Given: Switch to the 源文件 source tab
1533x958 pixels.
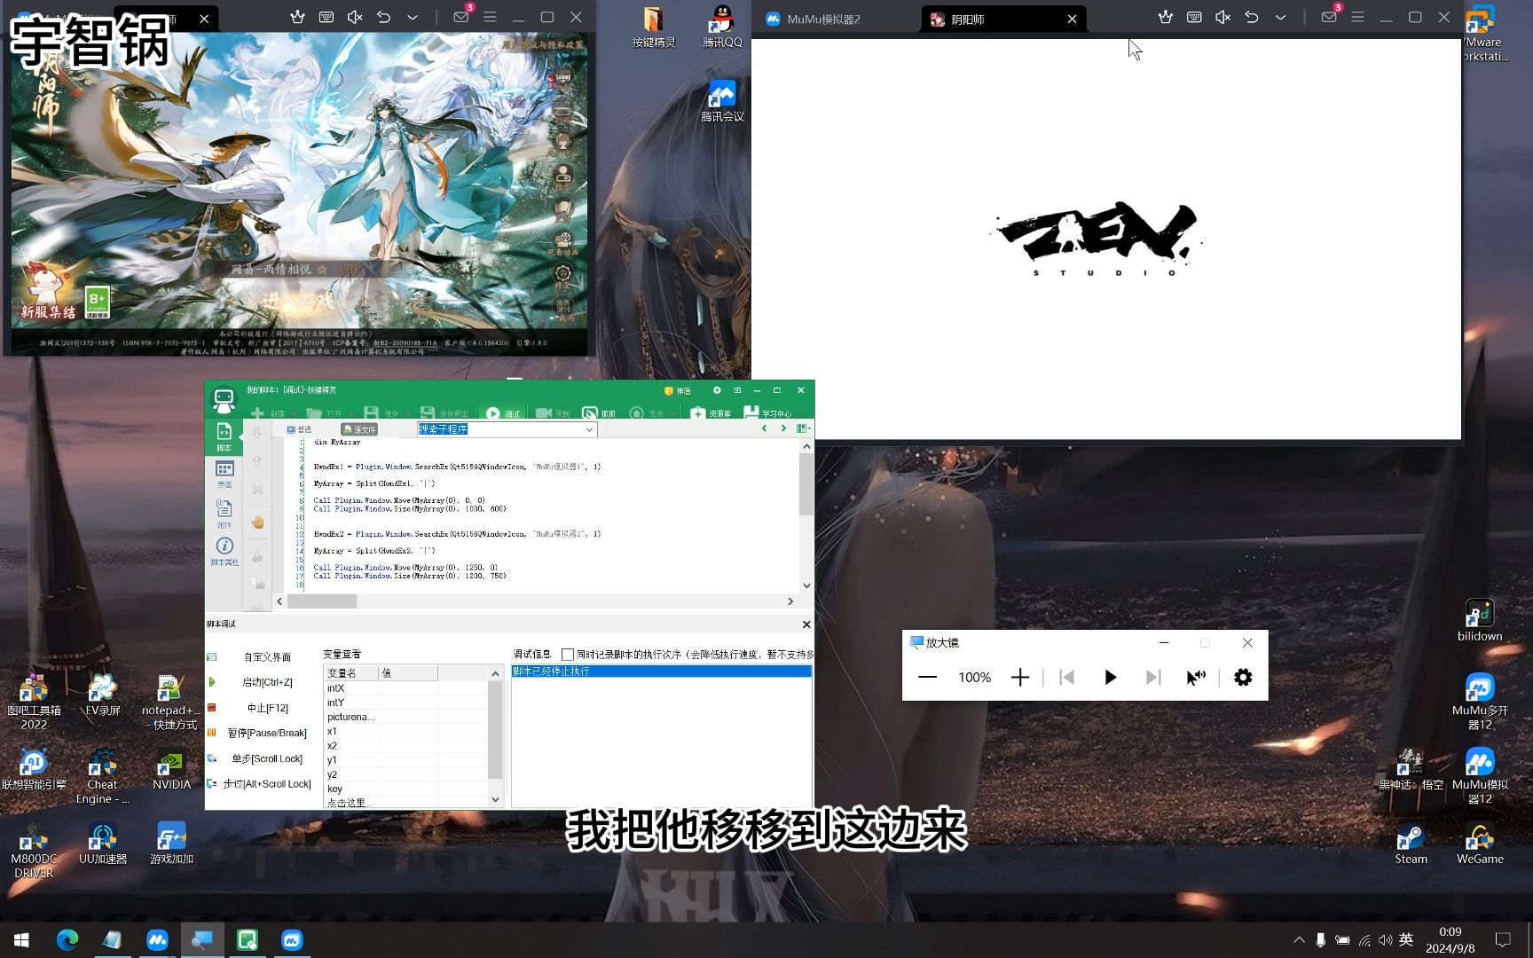Looking at the screenshot, I should 359,429.
